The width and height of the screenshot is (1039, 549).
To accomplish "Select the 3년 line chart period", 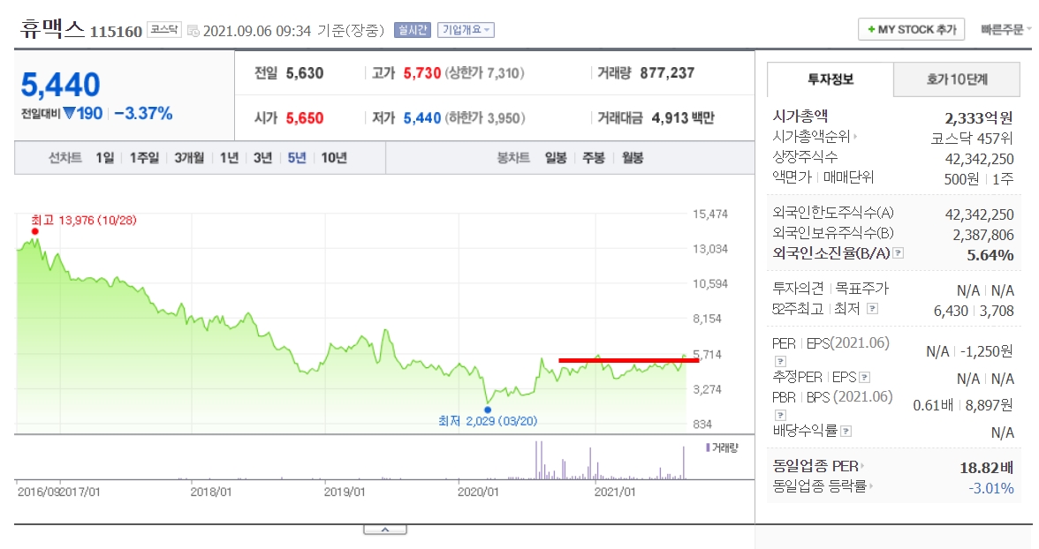I will coord(263,158).
